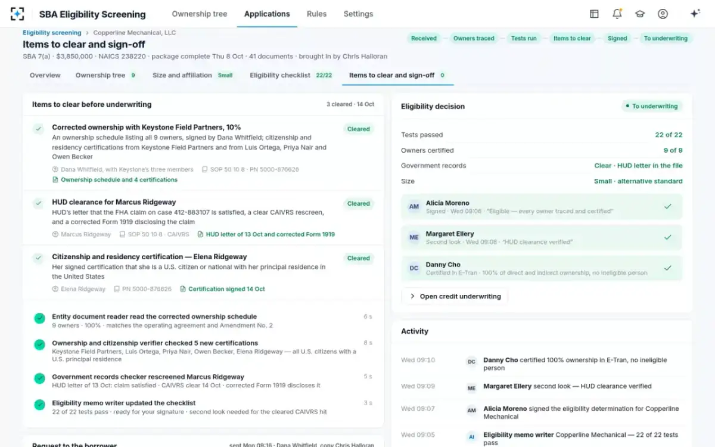Follow the Eligibility screening breadcrumb link
Image resolution: width=715 pixels, height=447 pixels.
click(52, 33)
